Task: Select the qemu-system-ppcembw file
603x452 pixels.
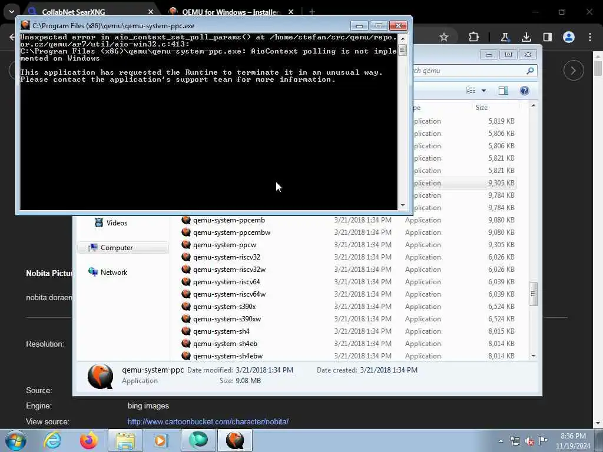Action: pos(231,232)
